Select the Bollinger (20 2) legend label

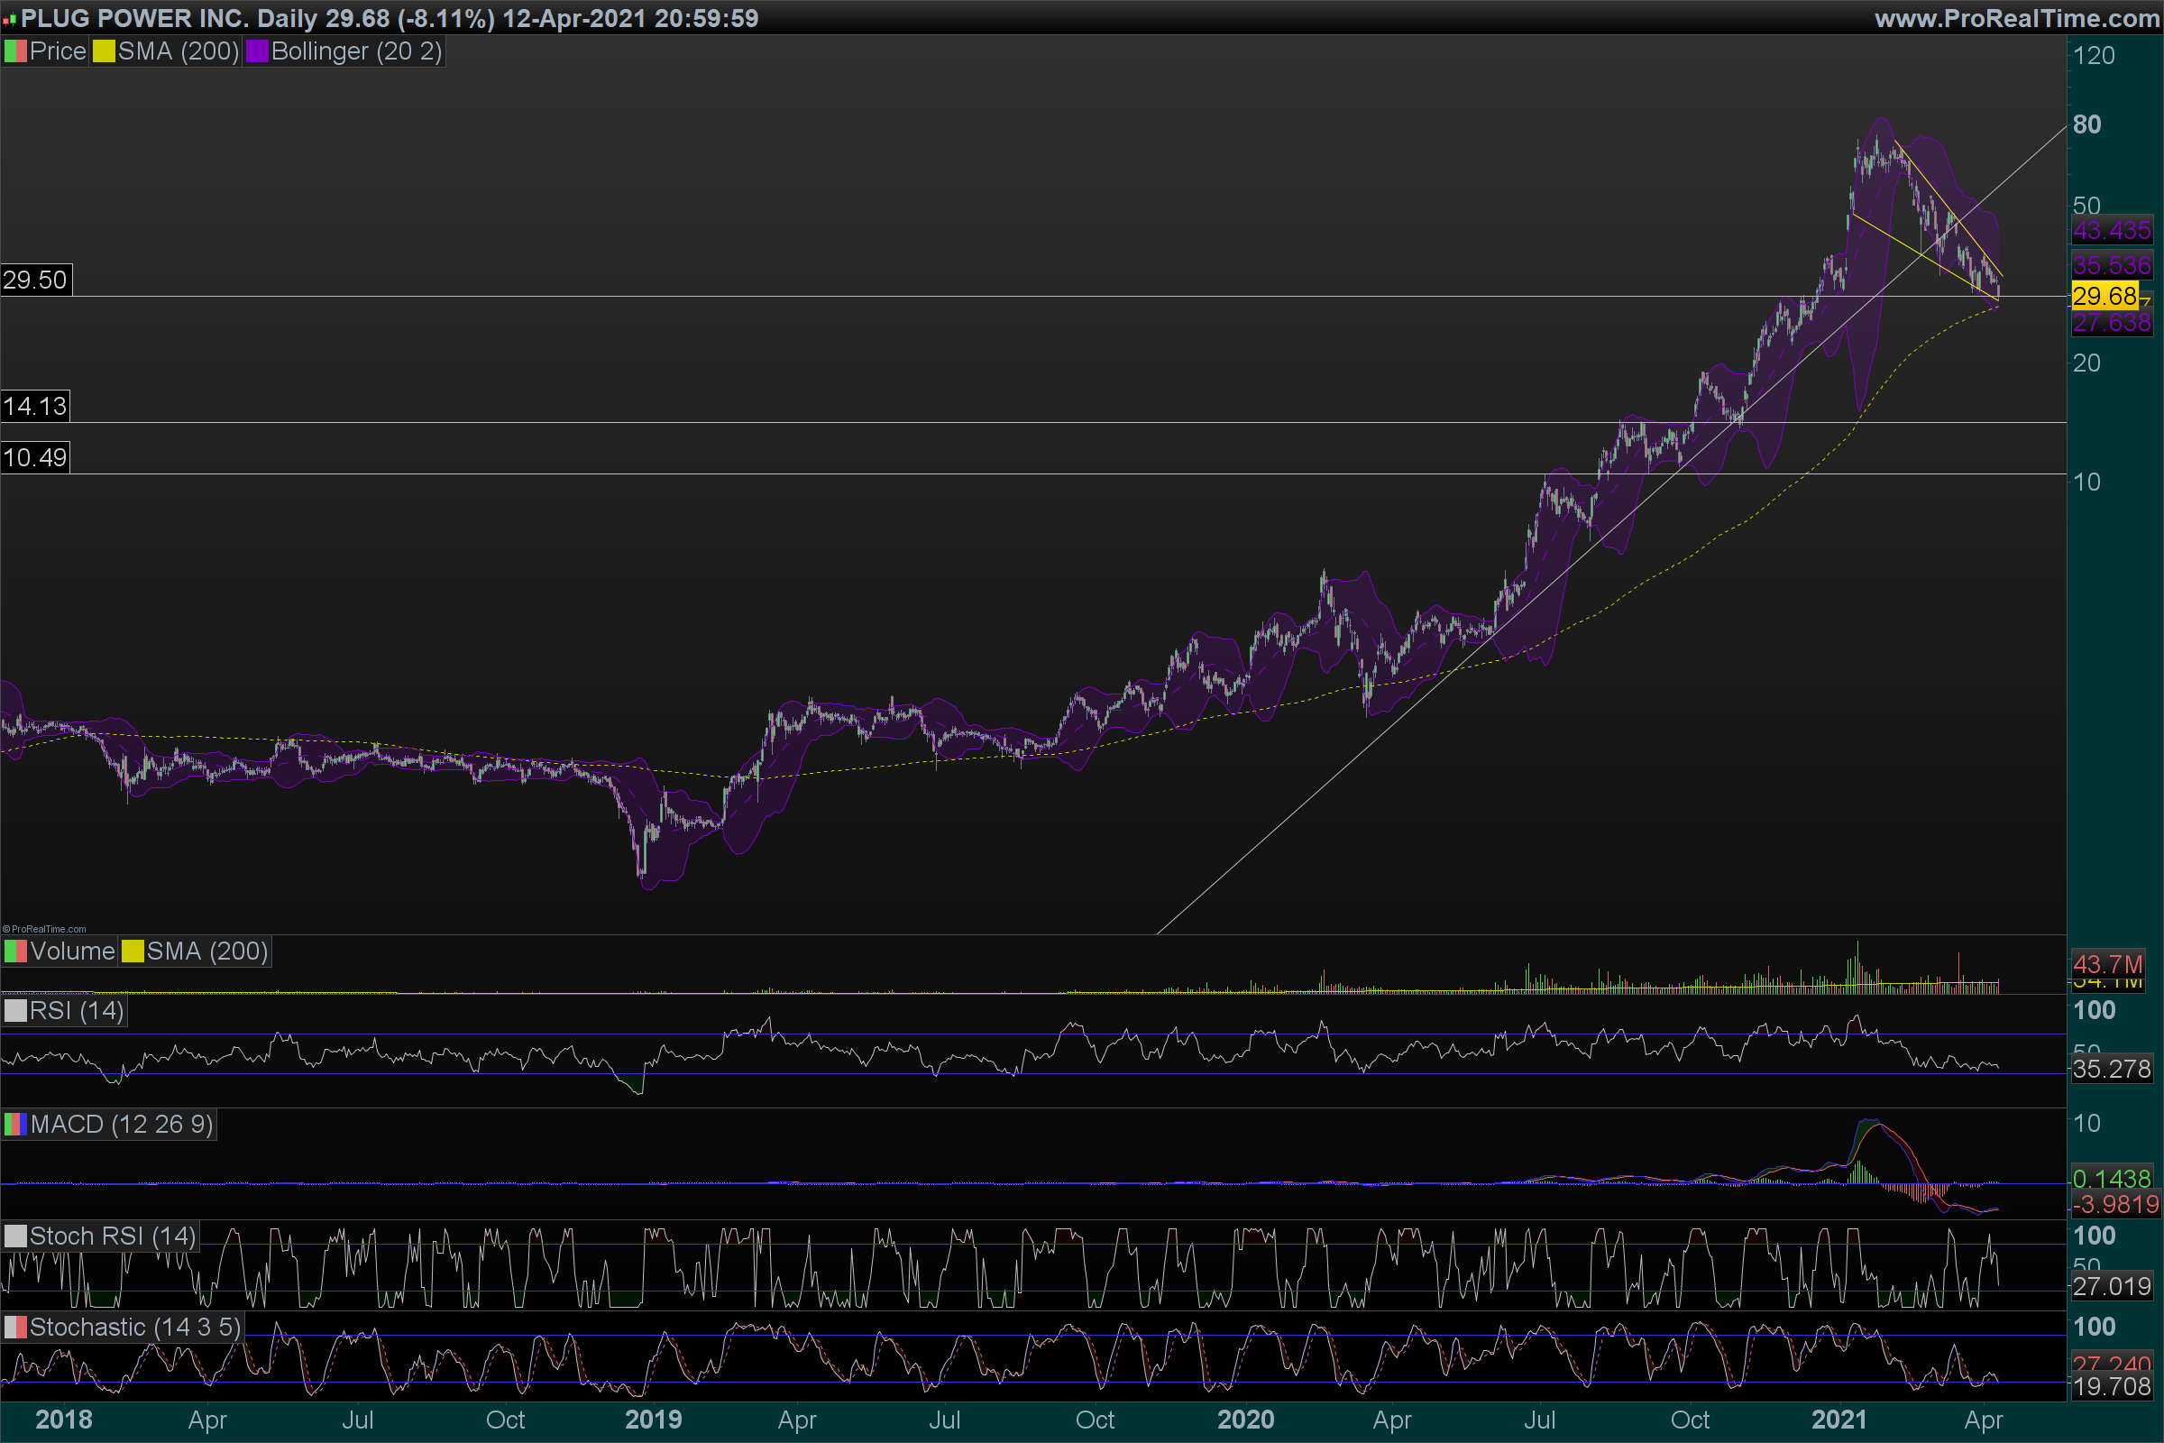point(356,51)
